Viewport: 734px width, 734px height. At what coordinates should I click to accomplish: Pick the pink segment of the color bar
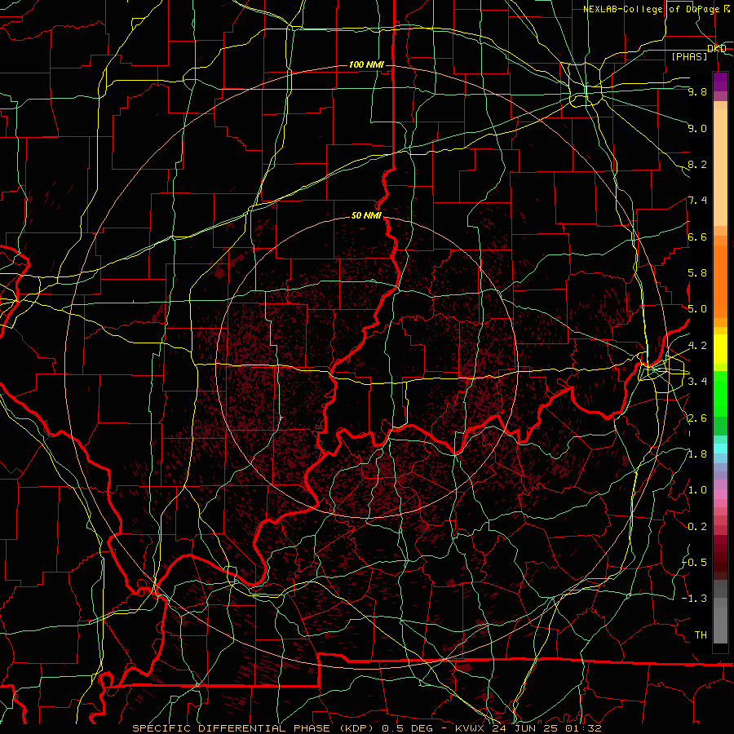click(x=720, y=494)
